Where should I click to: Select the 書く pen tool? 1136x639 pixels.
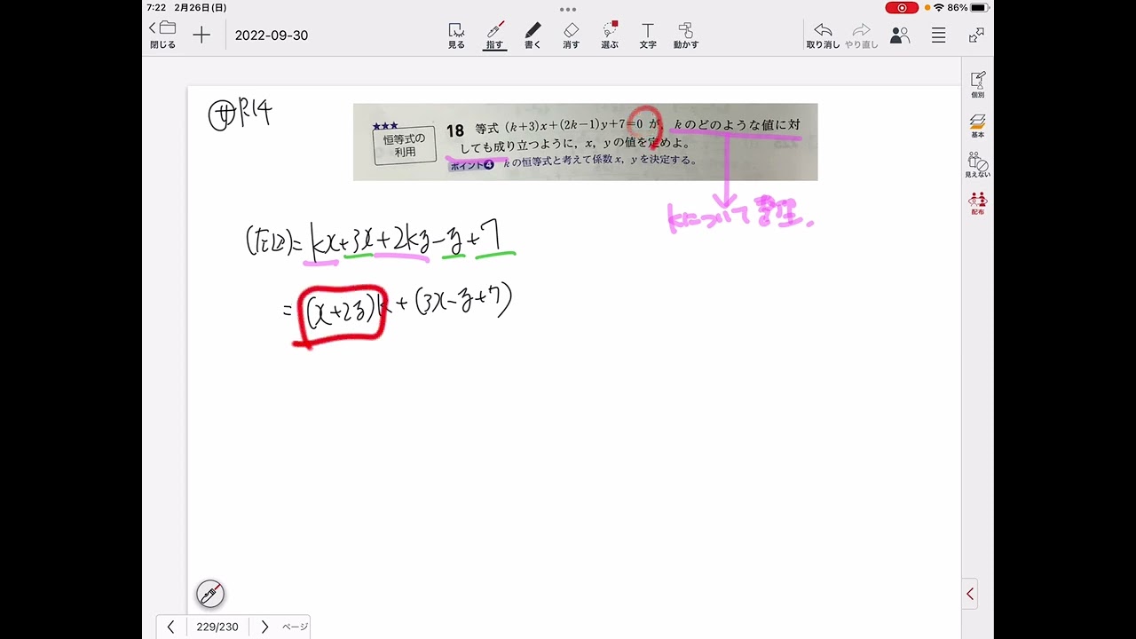532,35
